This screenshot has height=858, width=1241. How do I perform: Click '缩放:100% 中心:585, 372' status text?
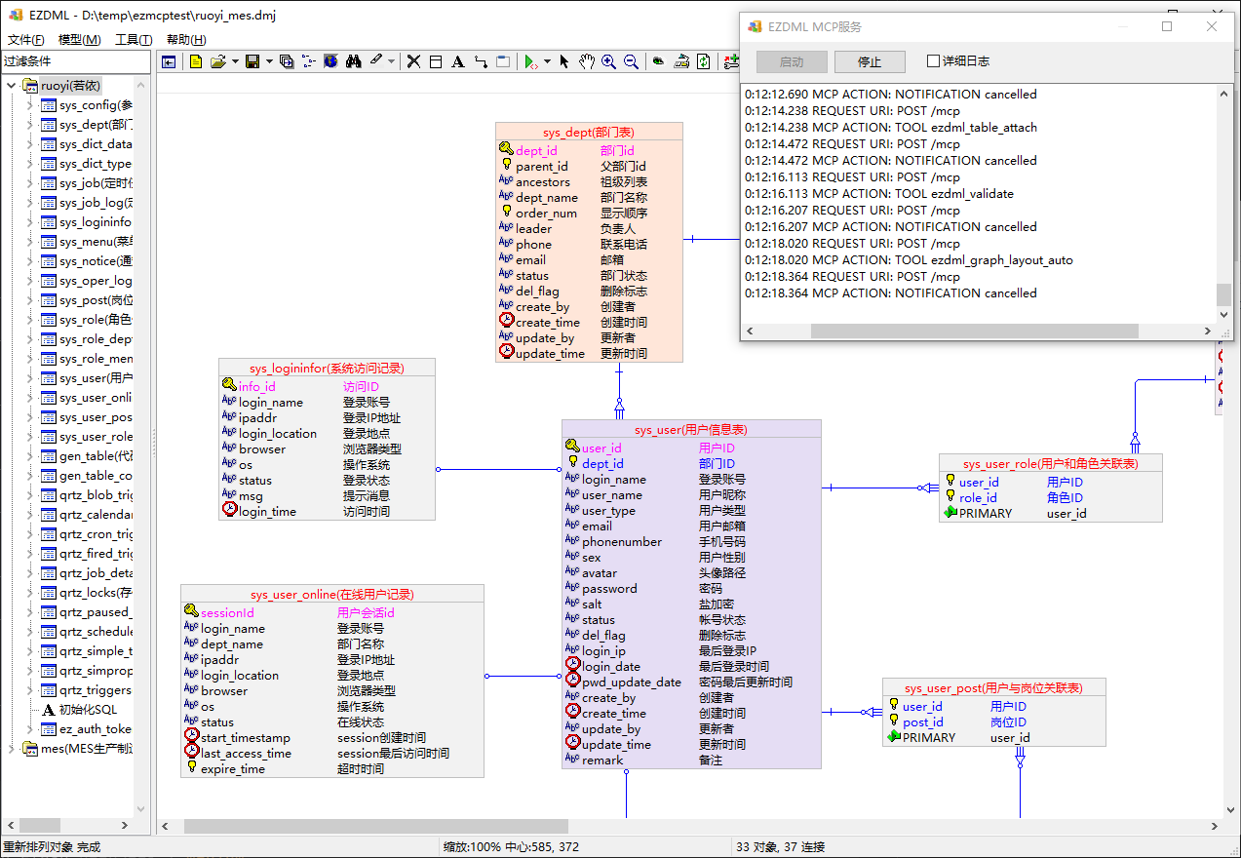point(511,847)
